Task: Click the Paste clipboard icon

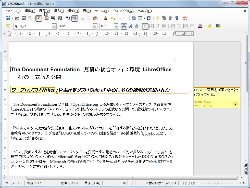Action: pyautogui.click(x=95, y=18)
